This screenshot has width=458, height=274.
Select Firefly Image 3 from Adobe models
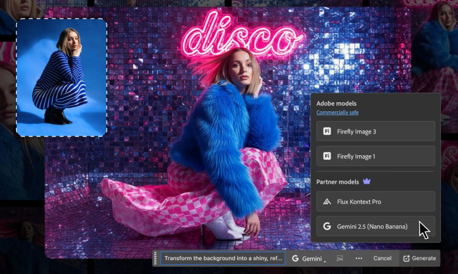click(376, 131)
